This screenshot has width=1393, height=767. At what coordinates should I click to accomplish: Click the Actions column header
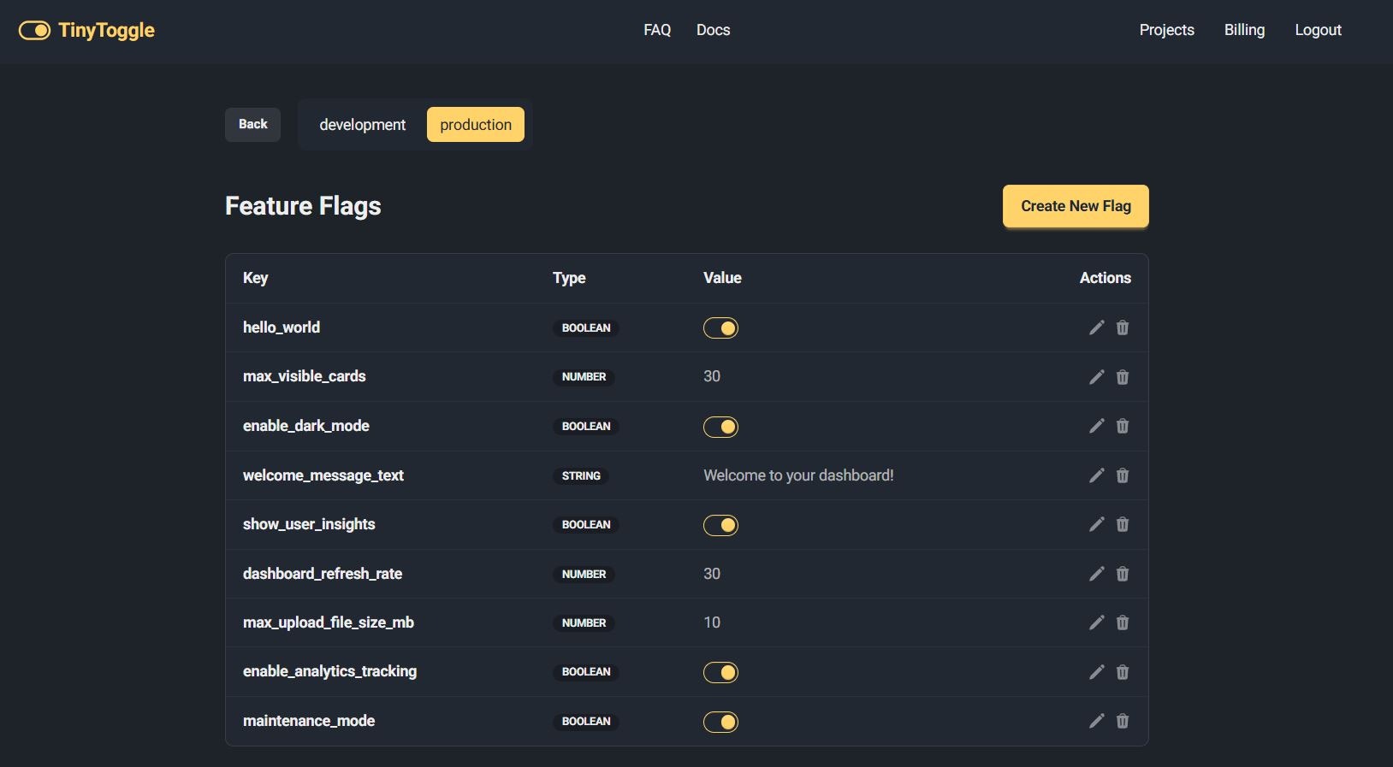tap(1105, 278)
